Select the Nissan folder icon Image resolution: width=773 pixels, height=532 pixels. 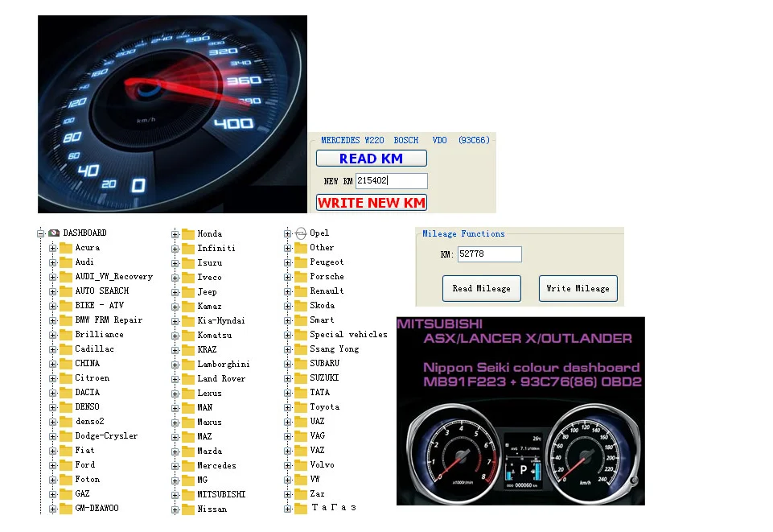coord(188,509)
